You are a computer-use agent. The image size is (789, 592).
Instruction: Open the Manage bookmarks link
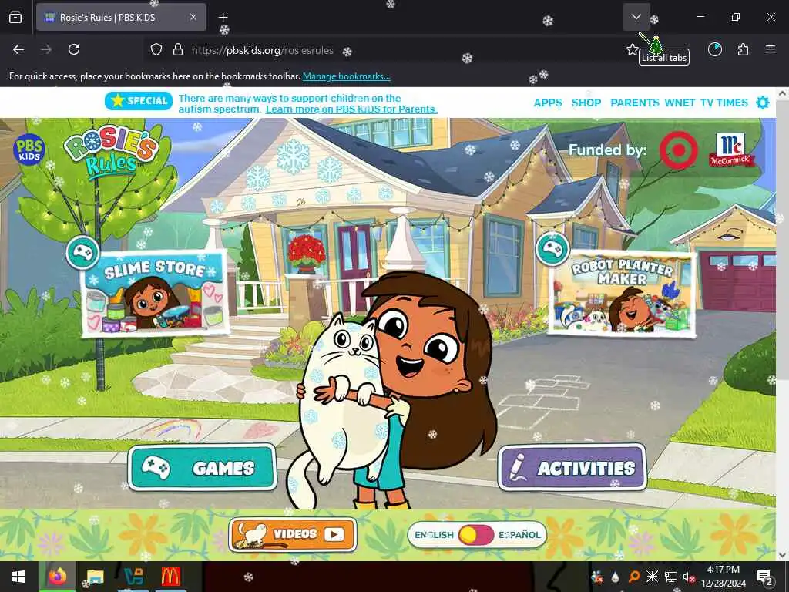click(x=346, y=76)
